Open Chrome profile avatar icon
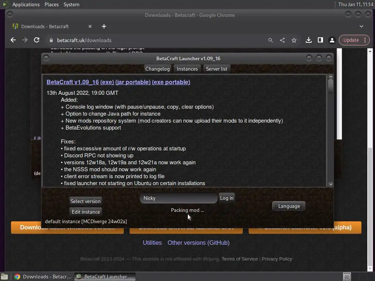Image resolution: width=375 pixels, height=281 pixels. 332,40
